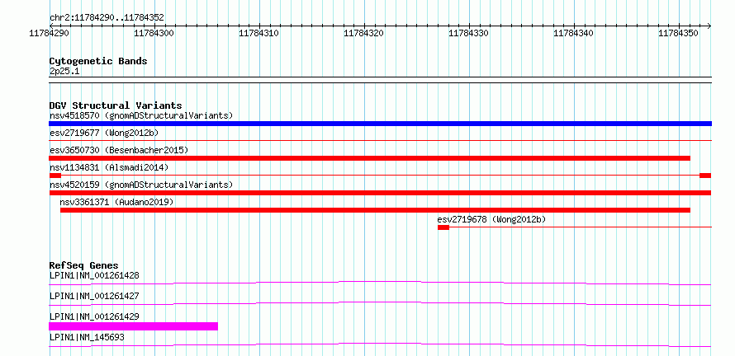735x356 pixels.
Task: Click the red esv3650730 variant bar
Action: 369,158
